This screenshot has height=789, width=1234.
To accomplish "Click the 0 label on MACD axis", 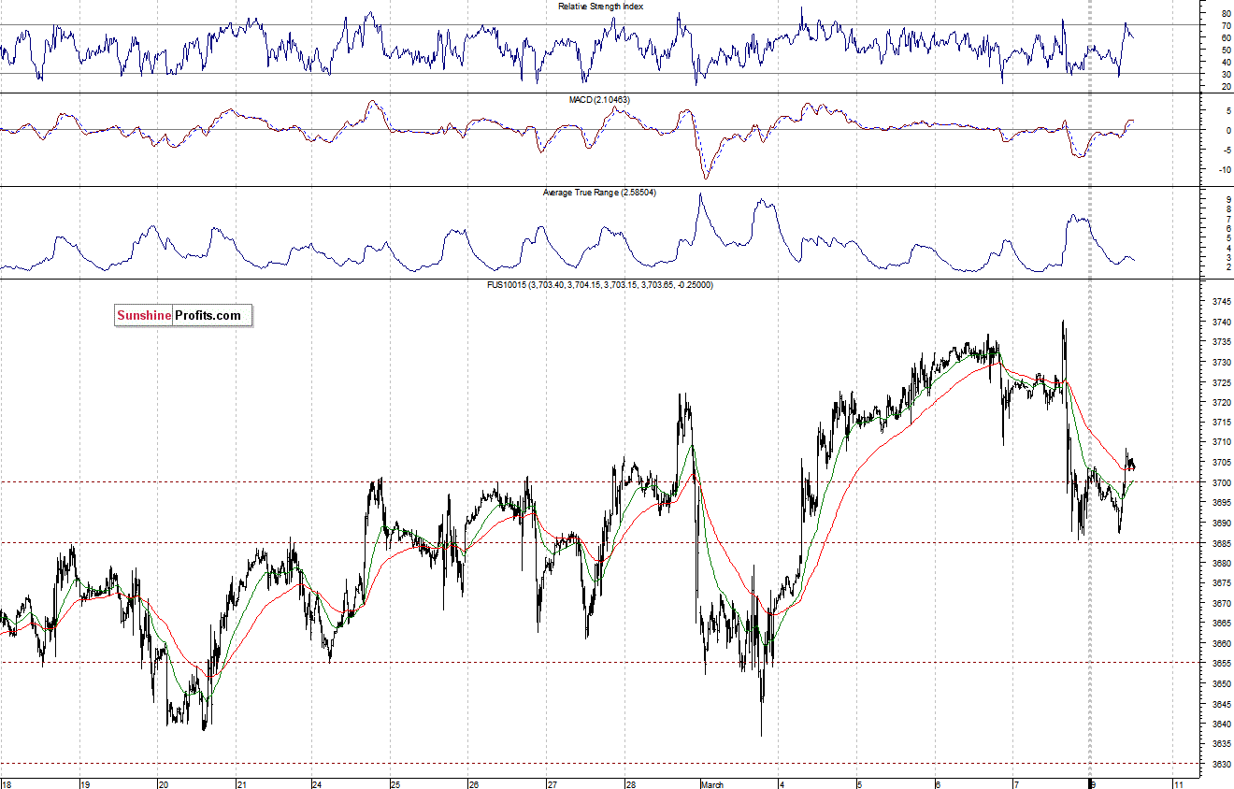I will click(x=1227, y=130).
